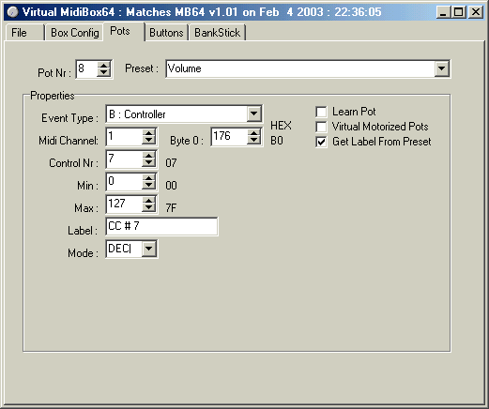Increase Pot Nr with up arrow

(x=104, y=65)
